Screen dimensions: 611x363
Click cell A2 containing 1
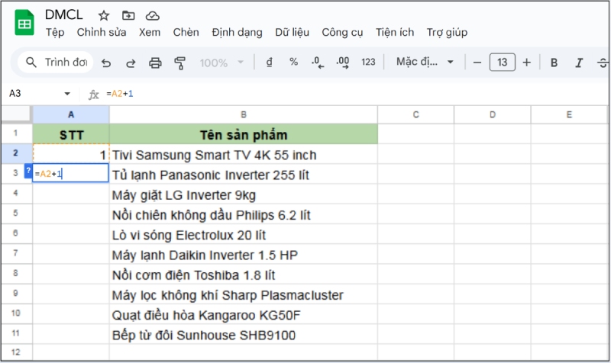tap(71, 154)
